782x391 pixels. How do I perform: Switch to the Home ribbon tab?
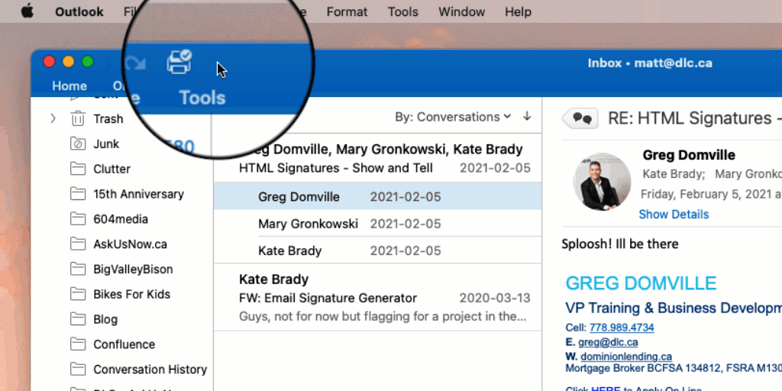click(x=69, y=86)
